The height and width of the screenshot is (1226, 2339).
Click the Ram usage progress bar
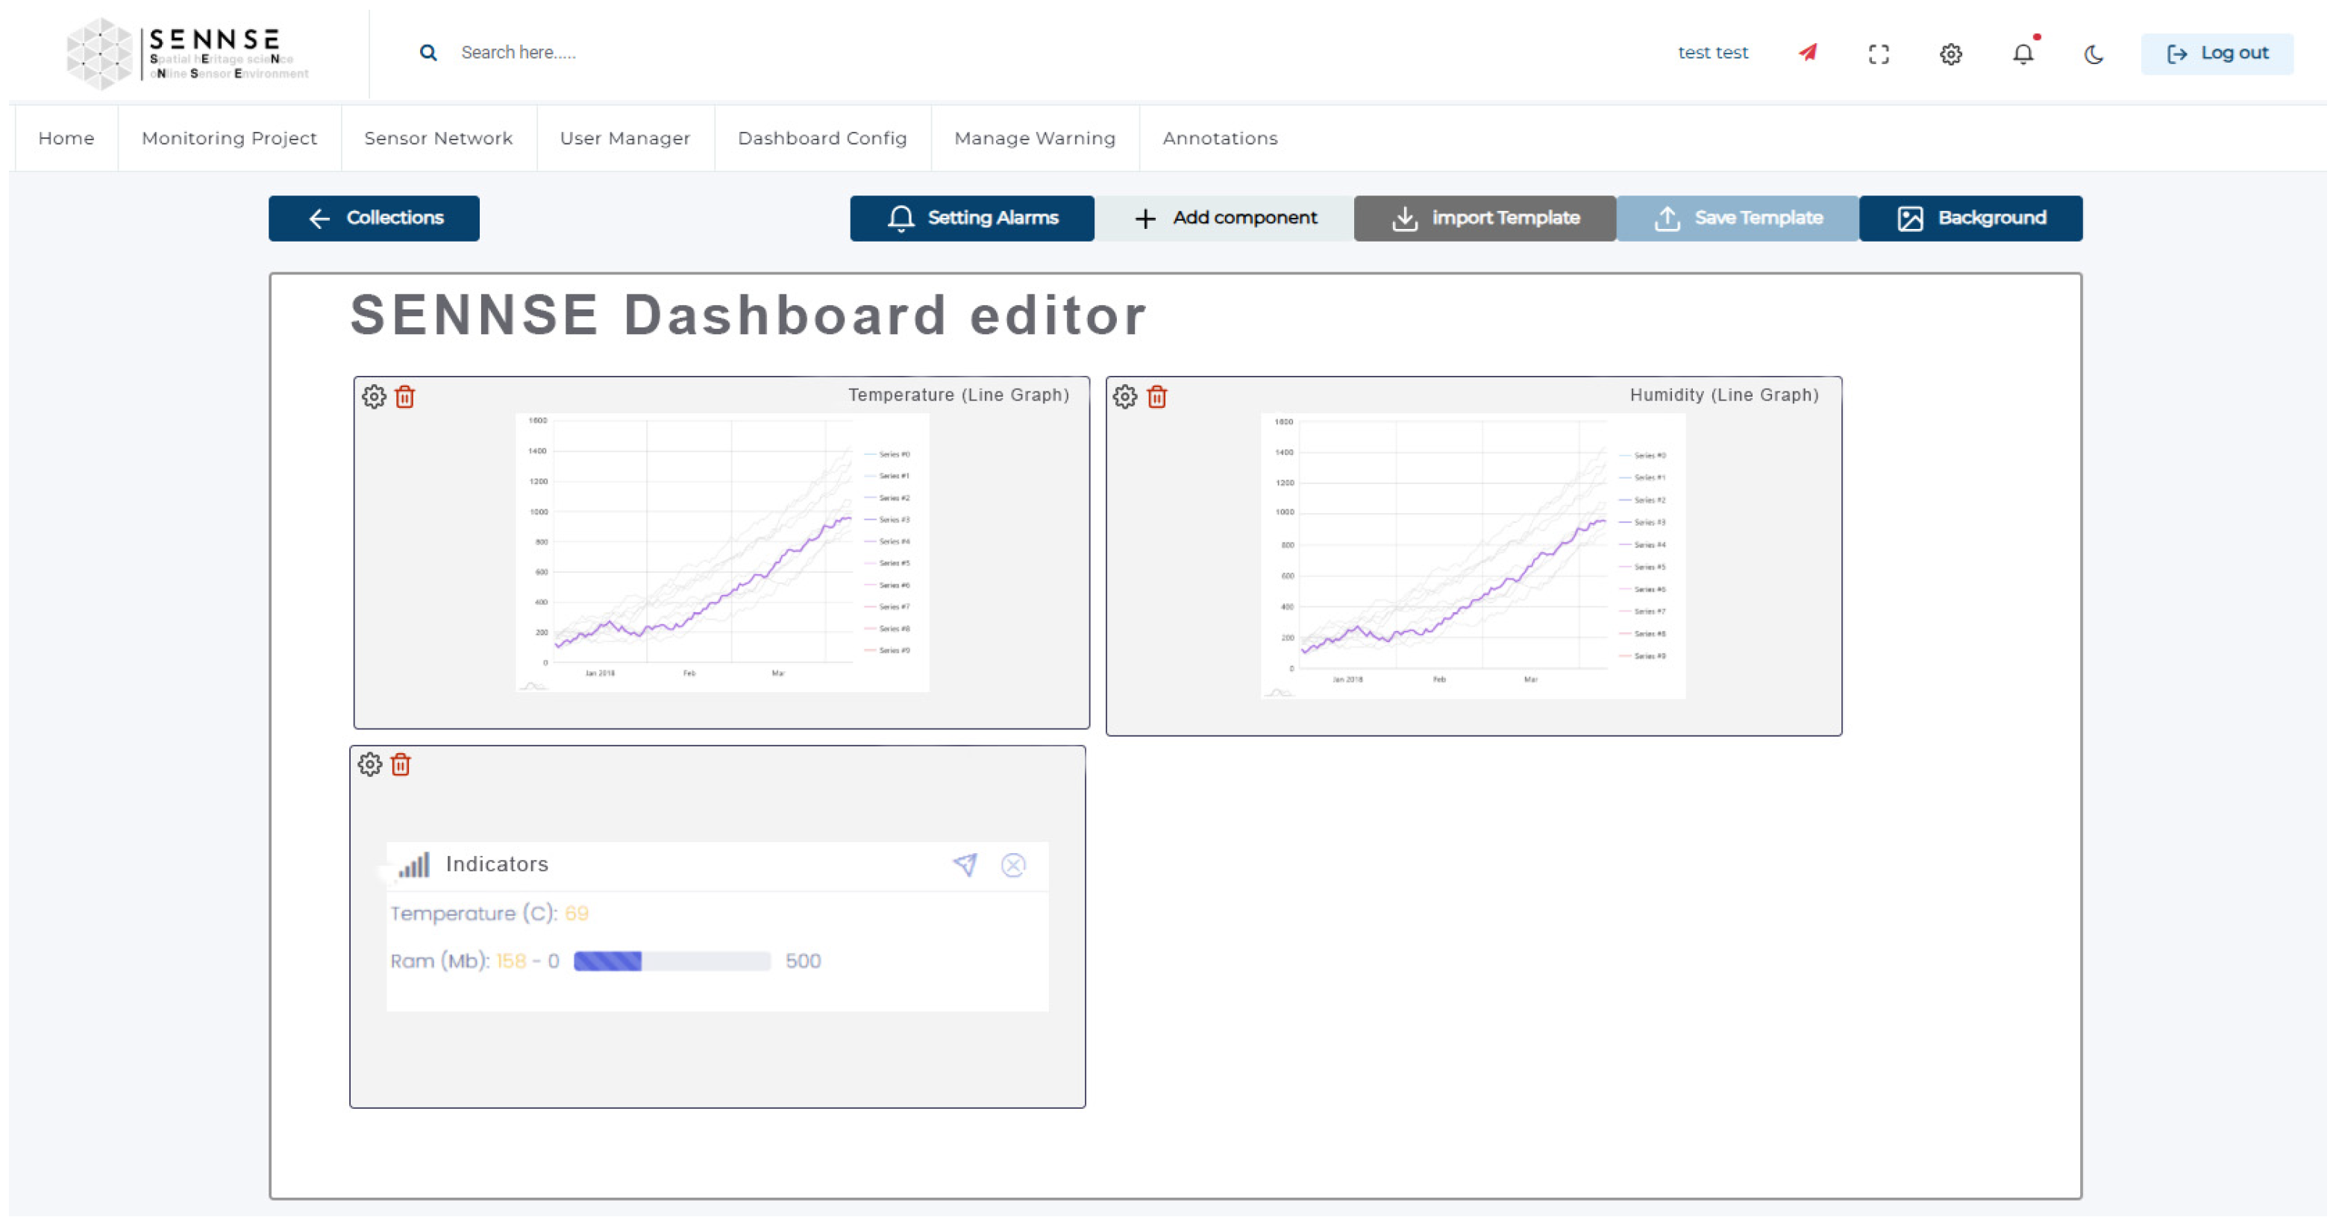click(x=672, y=960)
